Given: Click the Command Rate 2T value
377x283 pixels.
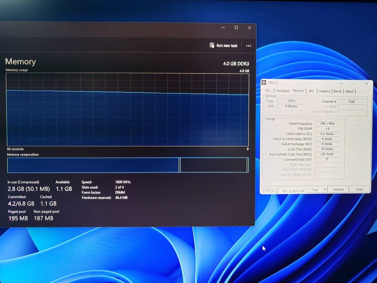Looking at the screenshot, I should click(327, 159).
